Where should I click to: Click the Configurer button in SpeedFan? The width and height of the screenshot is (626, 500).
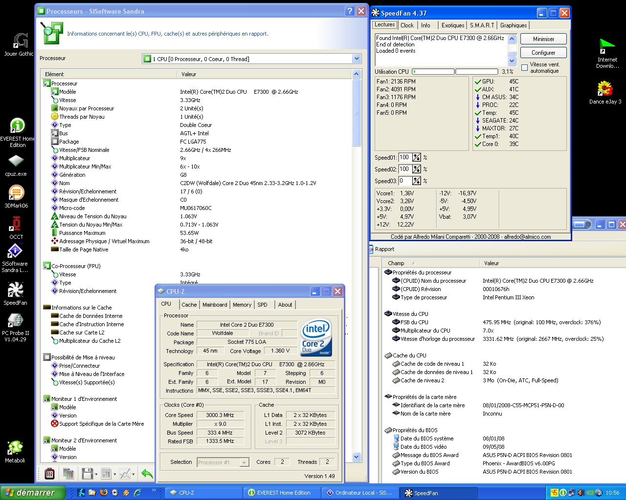point(543,52)
